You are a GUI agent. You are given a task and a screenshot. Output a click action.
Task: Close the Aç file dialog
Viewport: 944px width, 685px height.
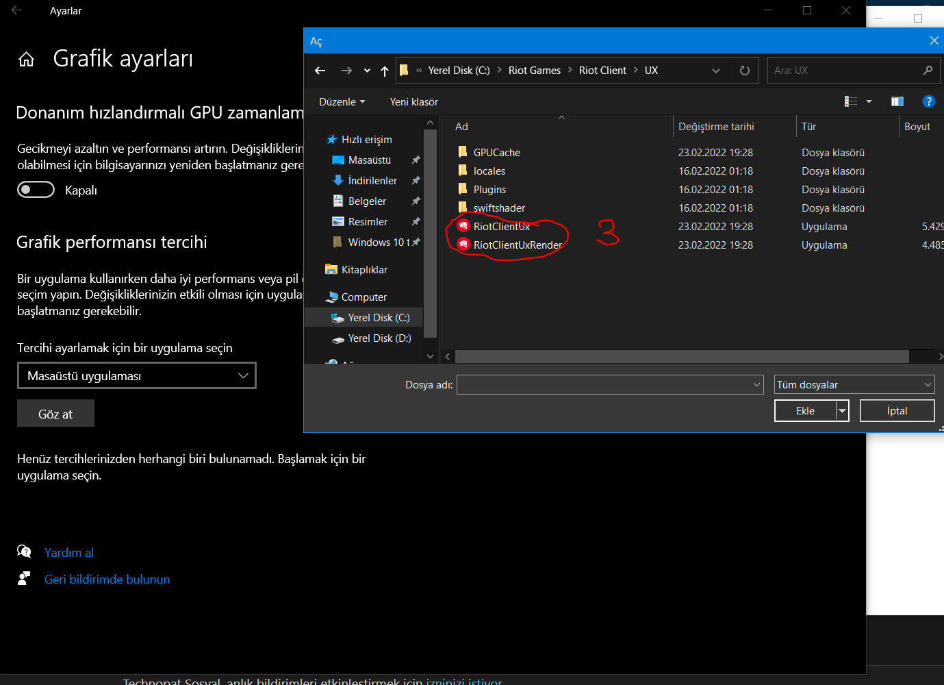click(934, 40)
